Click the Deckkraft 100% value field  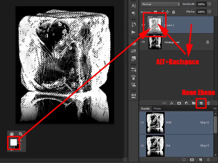point(201,4)
